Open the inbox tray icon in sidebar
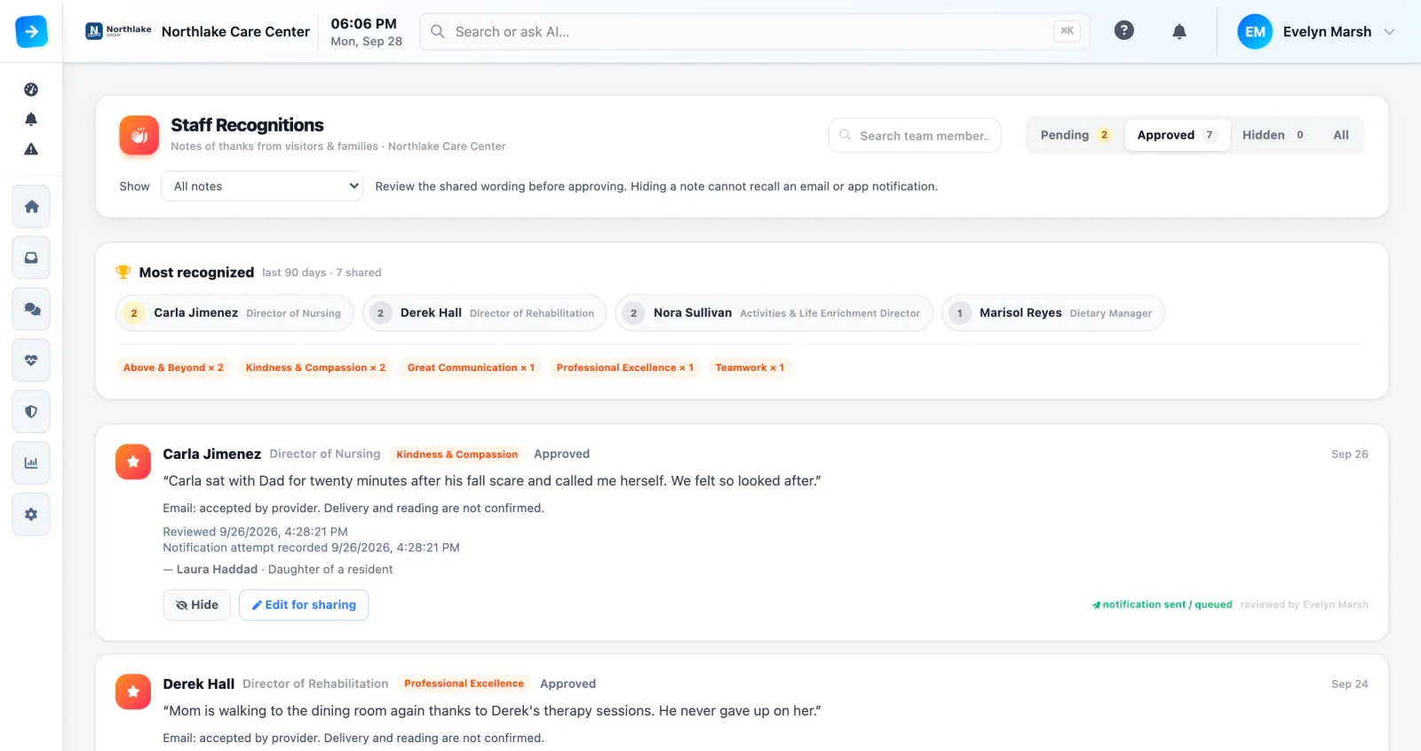This screenshot has height=751, width=1421. pos(31,258)
